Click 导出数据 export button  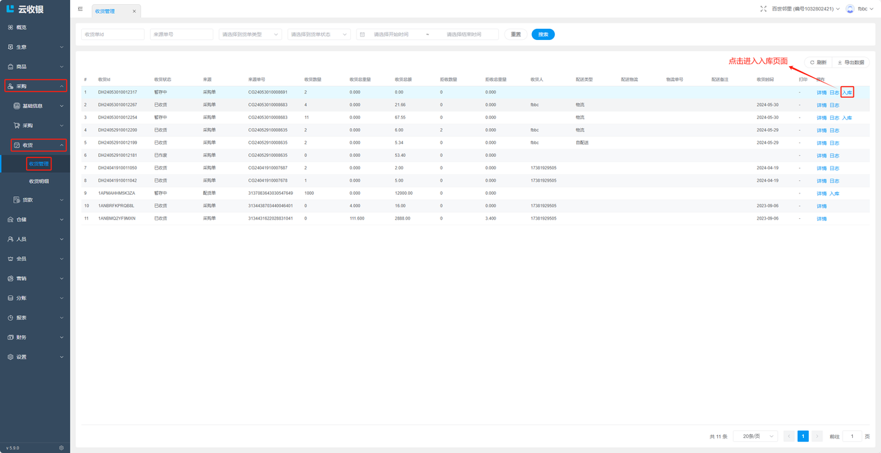point(851,63)
